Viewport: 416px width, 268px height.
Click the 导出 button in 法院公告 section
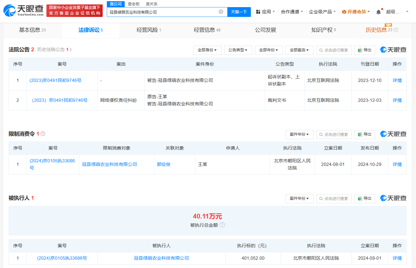[x=365, y=50]
